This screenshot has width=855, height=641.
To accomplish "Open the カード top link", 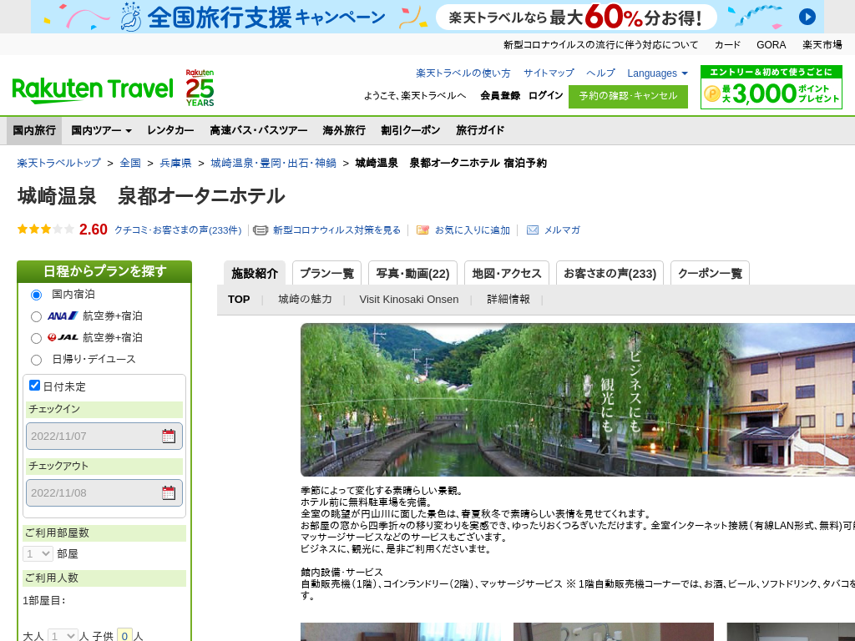I will coord(727,45).
